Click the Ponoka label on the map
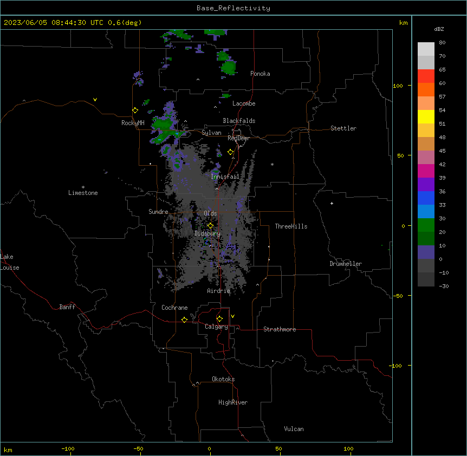The image size is (467, 456). (260, 74)
